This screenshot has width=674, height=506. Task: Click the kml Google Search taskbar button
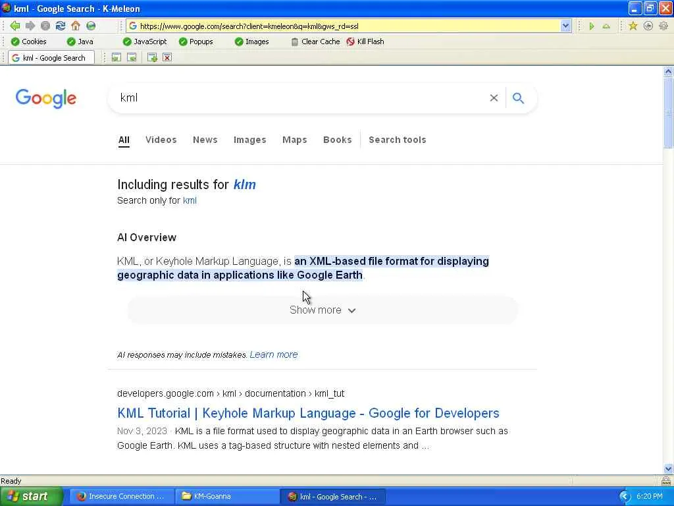click(333, 496)
